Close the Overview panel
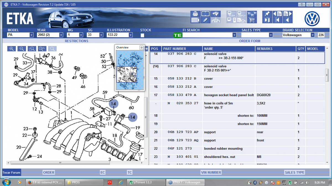This screenshot has height=186, width=332. [x=141, y=47]
